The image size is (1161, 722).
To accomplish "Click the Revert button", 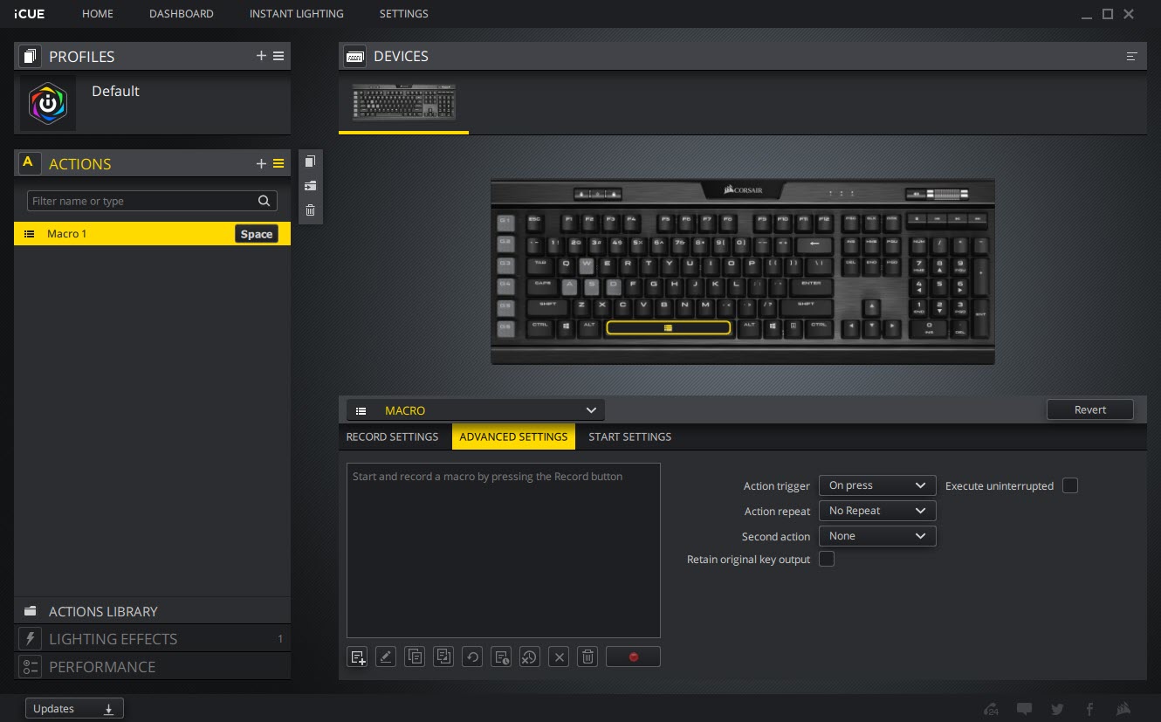I will coord(1090,409).
